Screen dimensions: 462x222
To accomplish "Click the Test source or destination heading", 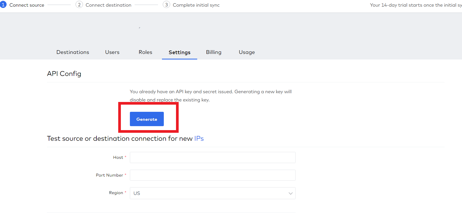I will [x=120, y=139].
